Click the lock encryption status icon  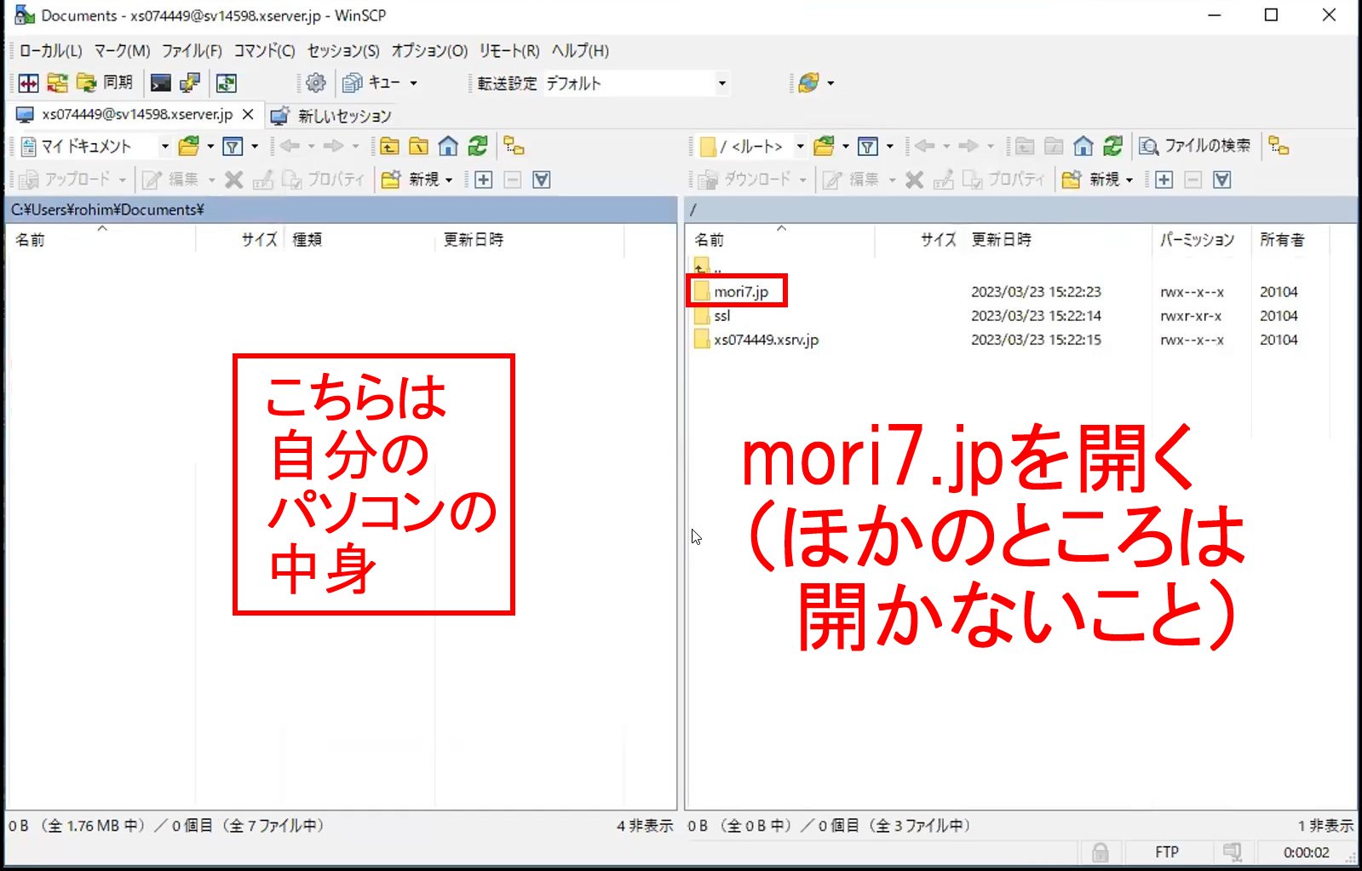click(1101, 852)
